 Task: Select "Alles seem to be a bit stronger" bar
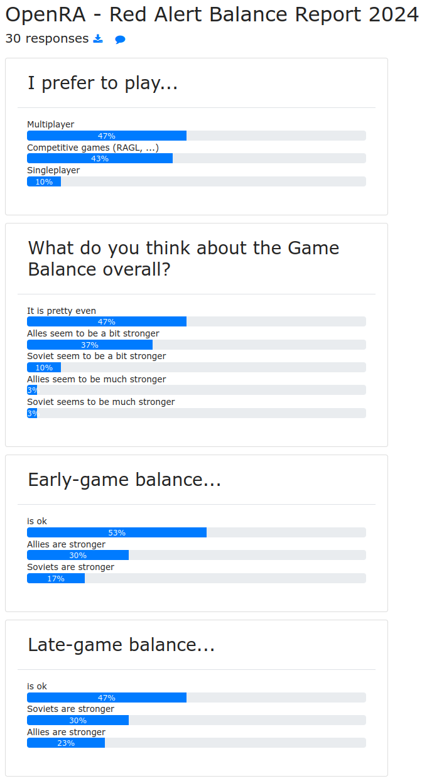90,345
